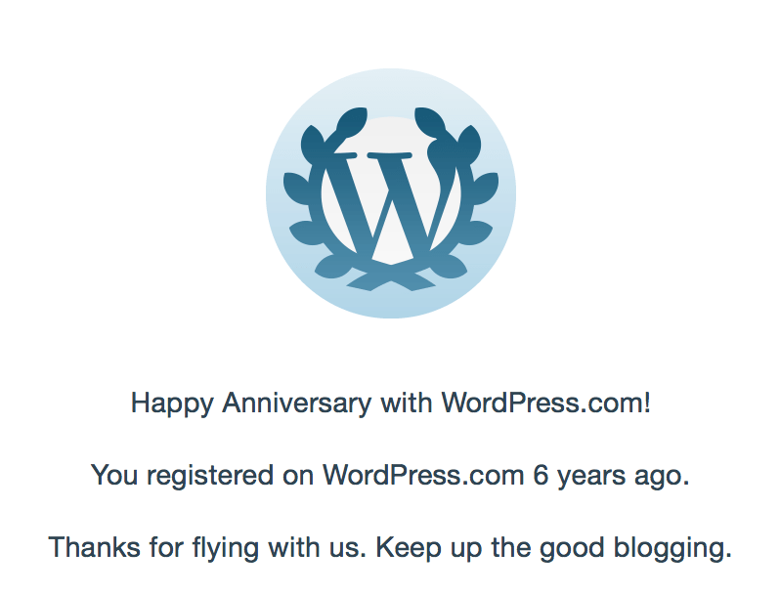780x594 pixels.
Task: Click the WordPress anniversary badge
Action: 390,192
